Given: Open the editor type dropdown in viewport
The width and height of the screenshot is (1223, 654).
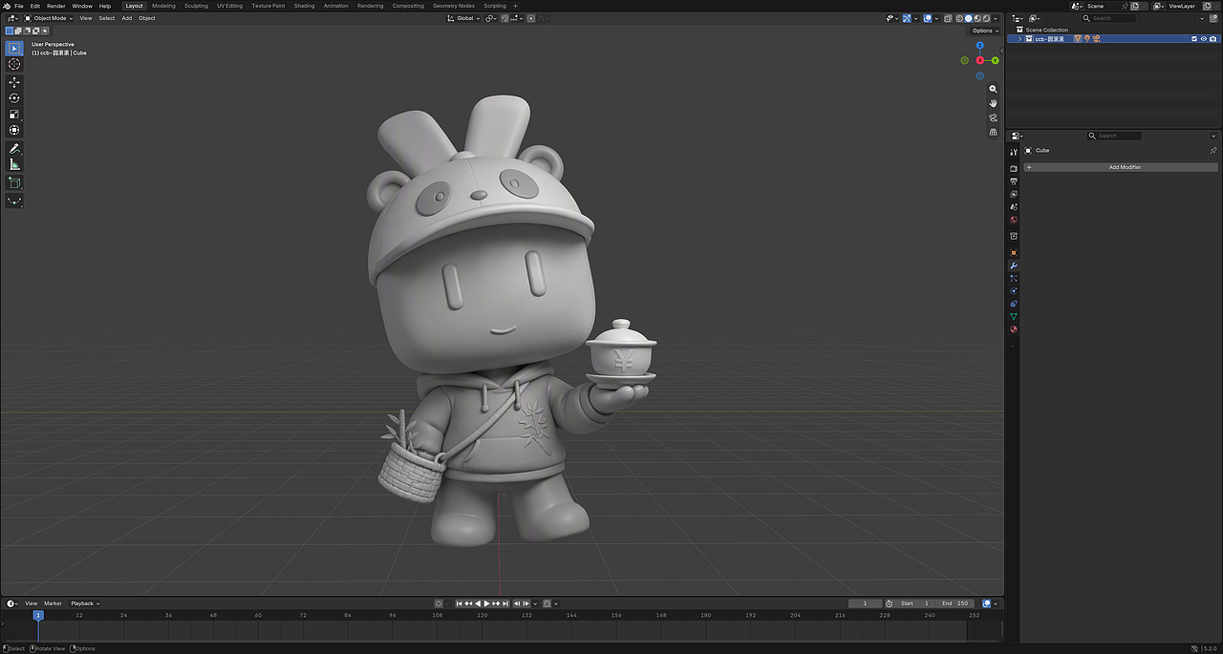Looking at the screenshot, I should tap(12, 18).
